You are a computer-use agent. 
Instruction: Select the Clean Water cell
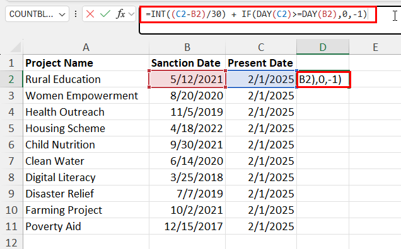86,161
